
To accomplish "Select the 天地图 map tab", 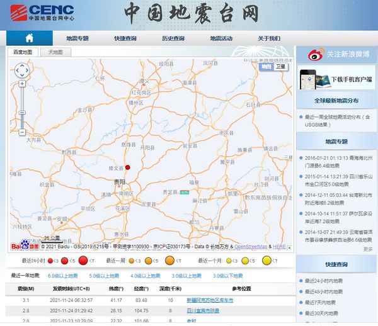I will tap(55, 52).
